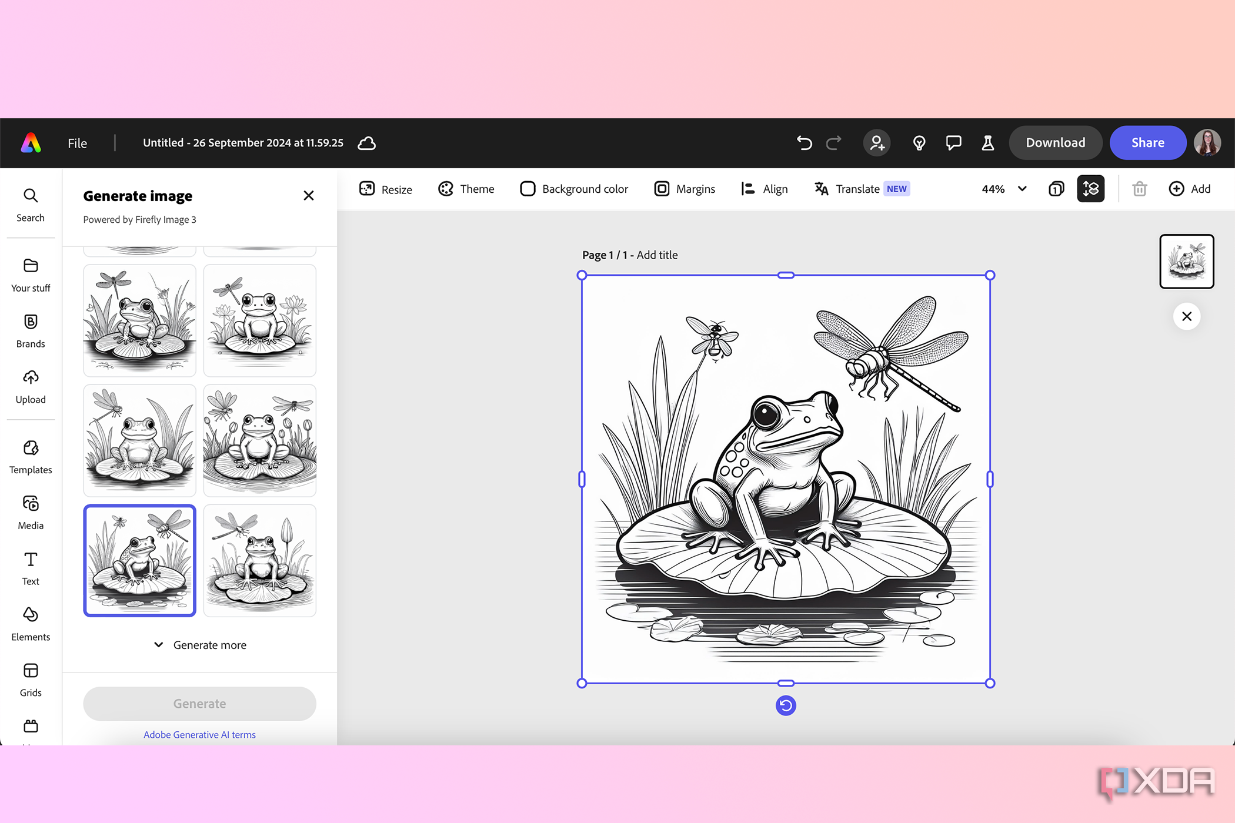Redo the last action
This screenshot has width=1235, height=823.
tap(834, 143)
